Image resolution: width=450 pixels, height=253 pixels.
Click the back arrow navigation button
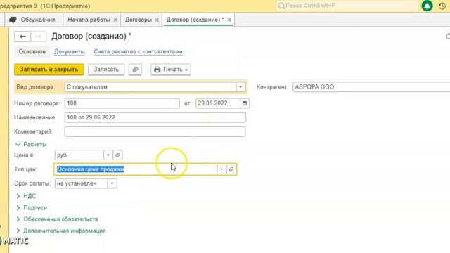tap(22, 37)
